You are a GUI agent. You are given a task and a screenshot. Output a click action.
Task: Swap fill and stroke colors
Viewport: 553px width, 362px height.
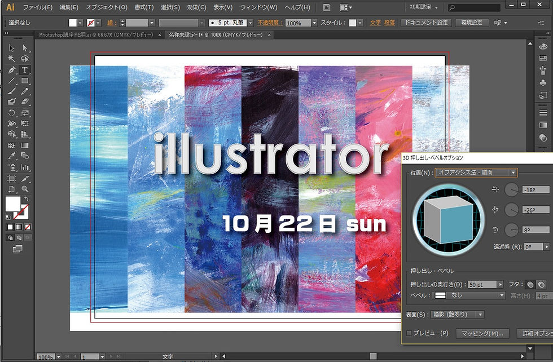[27, 199]
